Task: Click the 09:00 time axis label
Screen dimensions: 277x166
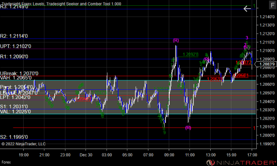Action: pyautogui.click(x=169, y=155)
